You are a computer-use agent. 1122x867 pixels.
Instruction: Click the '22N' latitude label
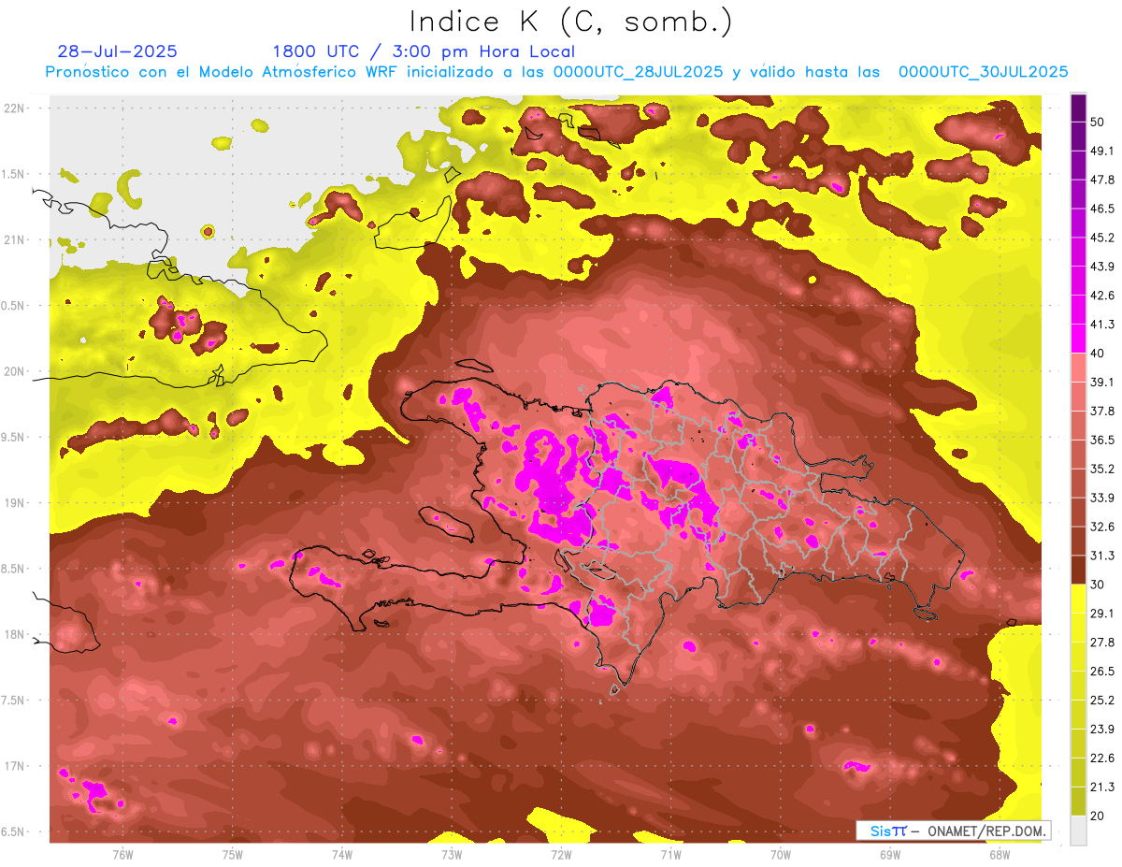[16, 108]
